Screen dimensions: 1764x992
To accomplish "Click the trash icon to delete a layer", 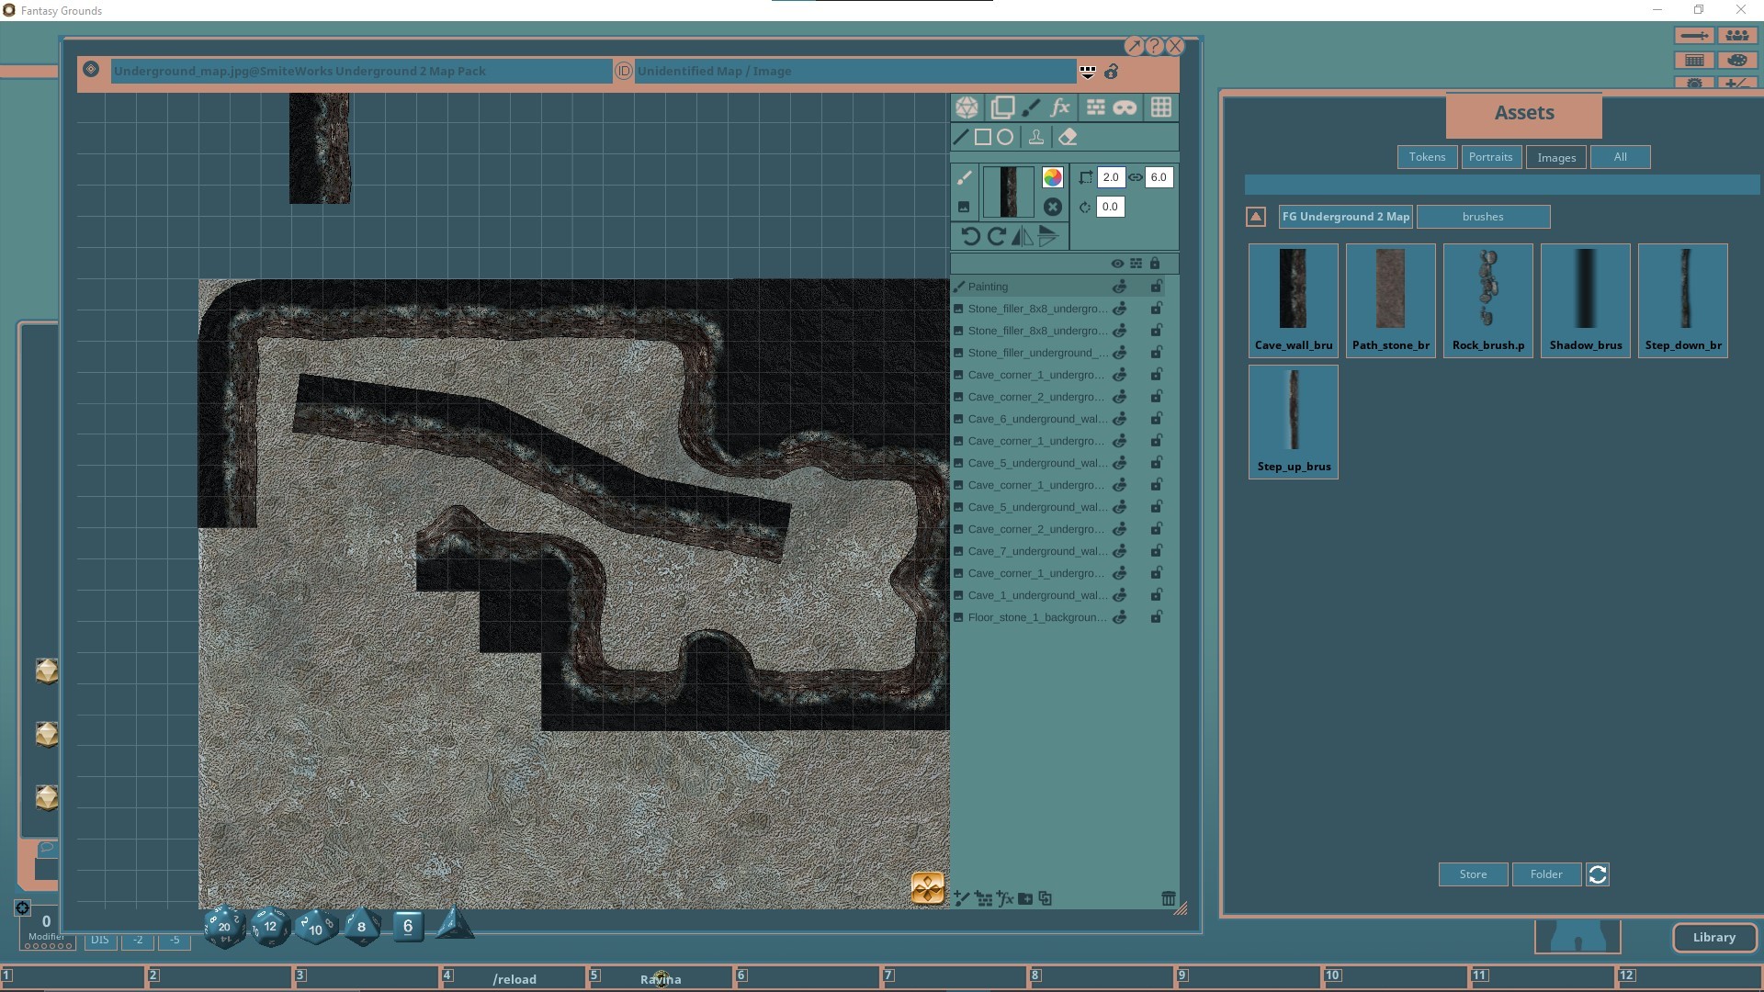I will (1168, 897).
